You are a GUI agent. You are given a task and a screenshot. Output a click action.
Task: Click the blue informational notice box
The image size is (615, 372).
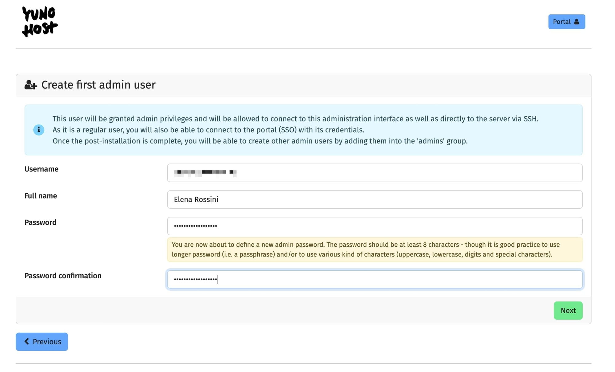pyautogui.click(x=304, y=130)
